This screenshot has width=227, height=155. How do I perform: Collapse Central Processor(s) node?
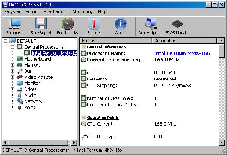click(12, 47)
